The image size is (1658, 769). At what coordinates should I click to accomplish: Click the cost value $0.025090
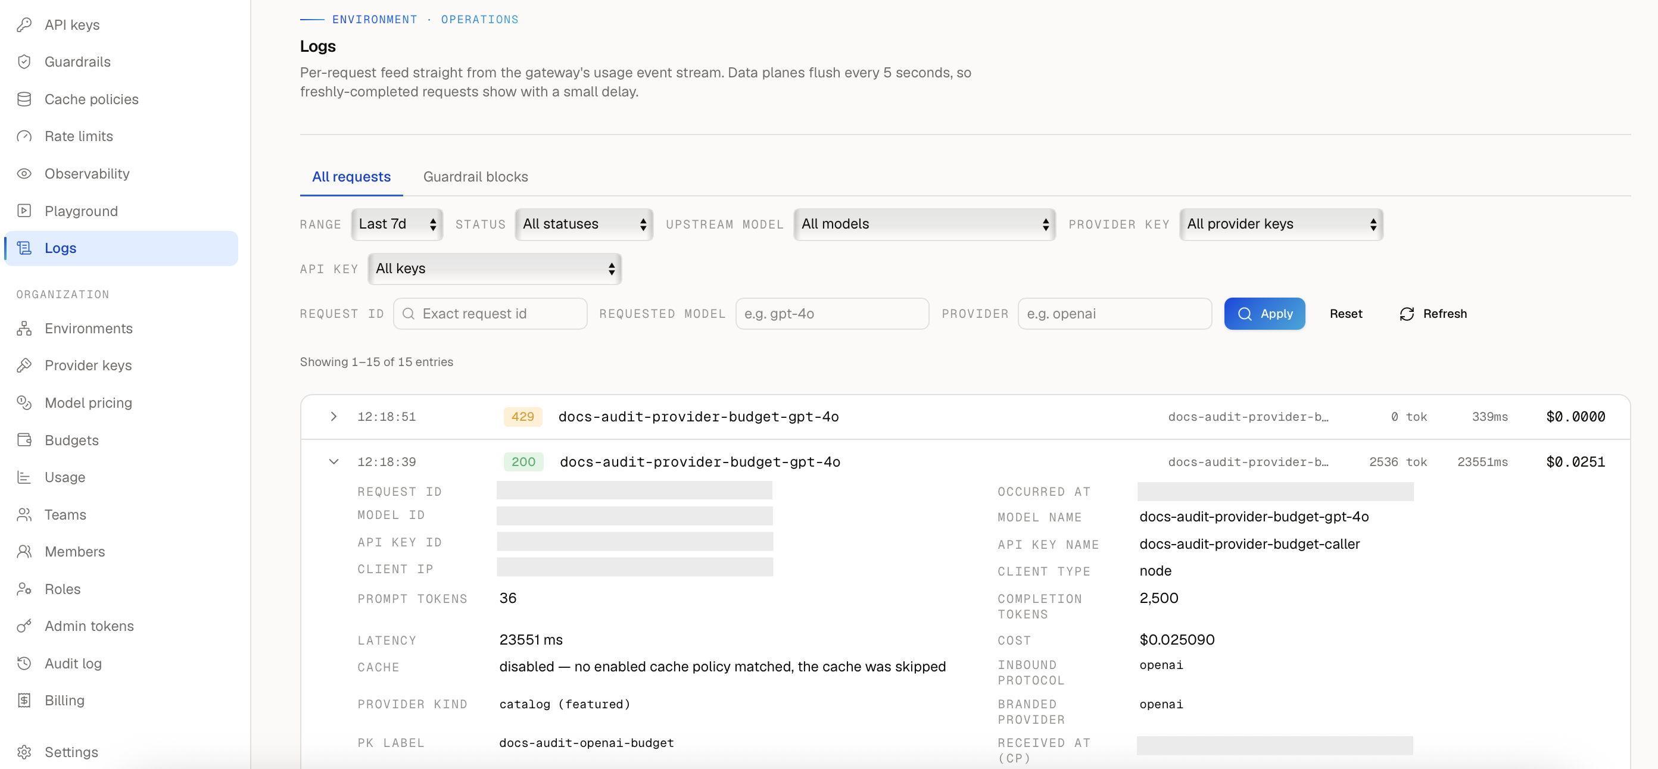point(1177,640)
